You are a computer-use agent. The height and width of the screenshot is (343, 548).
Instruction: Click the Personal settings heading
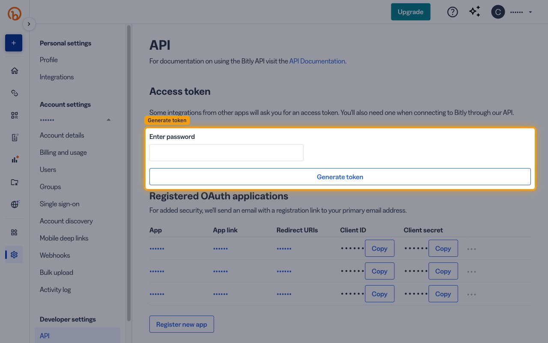pos(66,43)
